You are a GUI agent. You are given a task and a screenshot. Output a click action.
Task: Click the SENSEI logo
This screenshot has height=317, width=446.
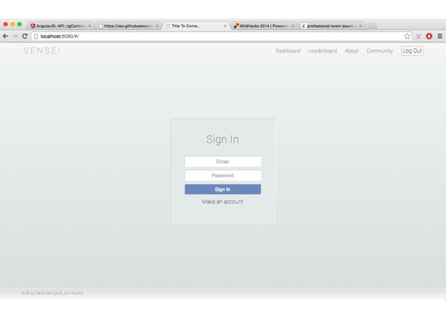point(42,51)
